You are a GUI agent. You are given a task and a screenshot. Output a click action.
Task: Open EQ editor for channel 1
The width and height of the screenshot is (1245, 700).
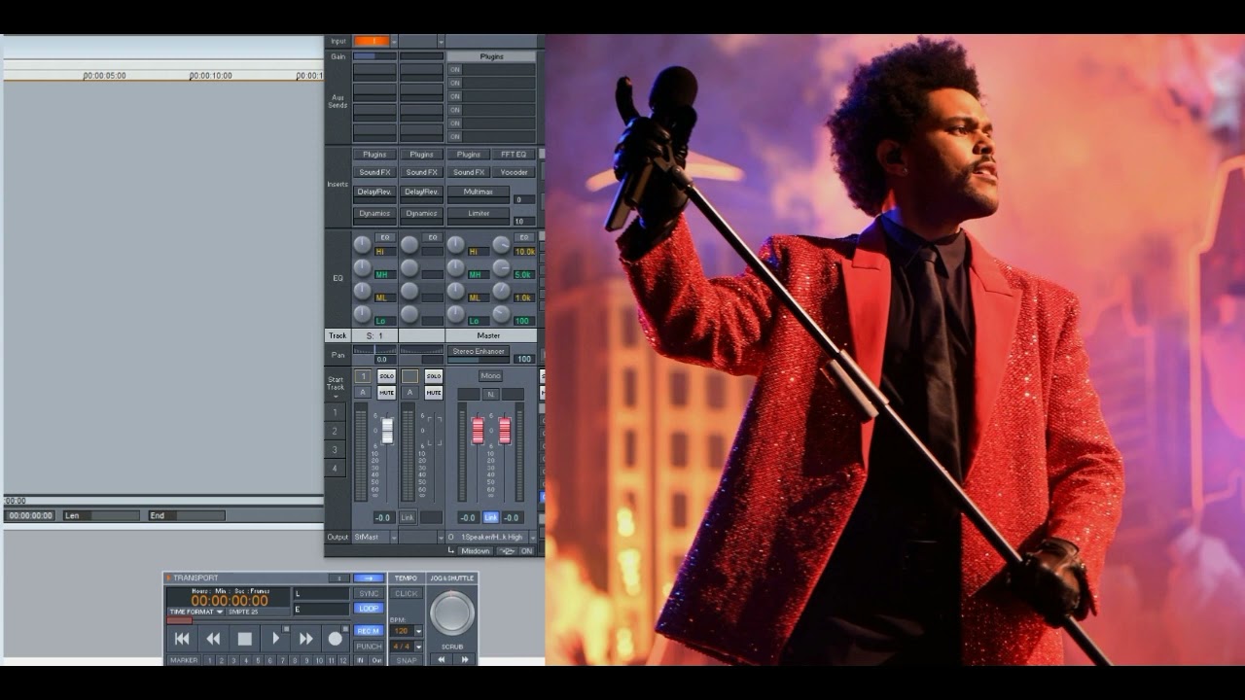[x=385, y=237]
